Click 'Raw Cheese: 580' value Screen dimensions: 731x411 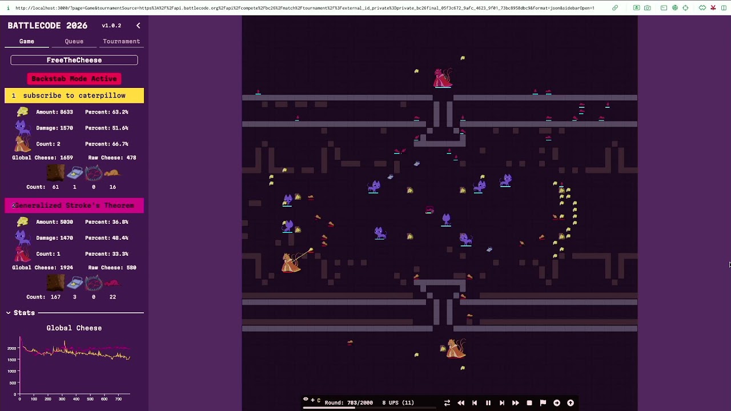112,267
